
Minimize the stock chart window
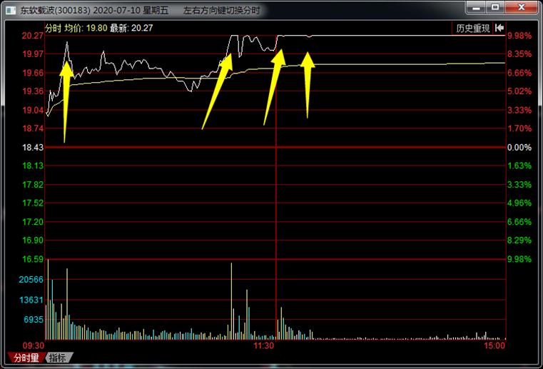(476, 7)
